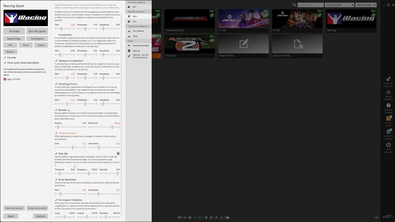Toggle Vertical G-Force checkbox
The height and width of the screenshot is (222, 395).
pos(56,133)
